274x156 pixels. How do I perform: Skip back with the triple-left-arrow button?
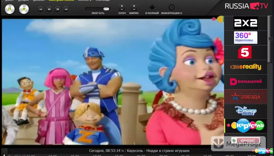[x=41, y=10]
